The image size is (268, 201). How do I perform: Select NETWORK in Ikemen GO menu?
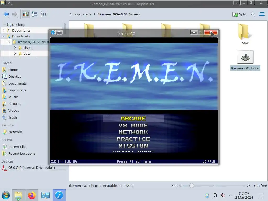tap(133, 132)
